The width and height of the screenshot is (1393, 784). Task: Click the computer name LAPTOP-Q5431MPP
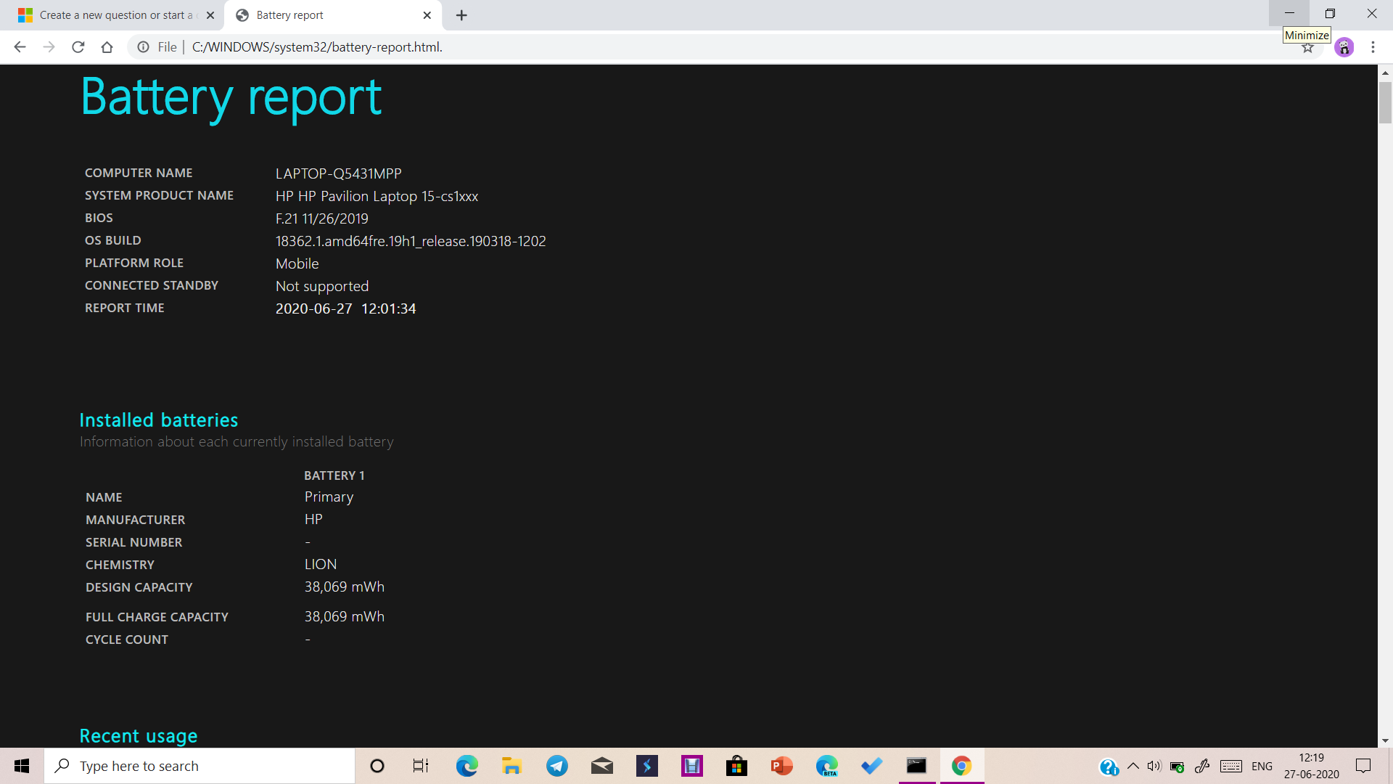[338, 173]
